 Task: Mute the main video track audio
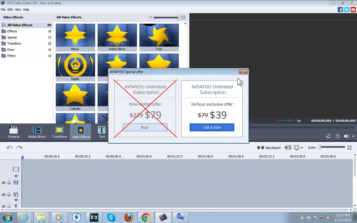16,176
